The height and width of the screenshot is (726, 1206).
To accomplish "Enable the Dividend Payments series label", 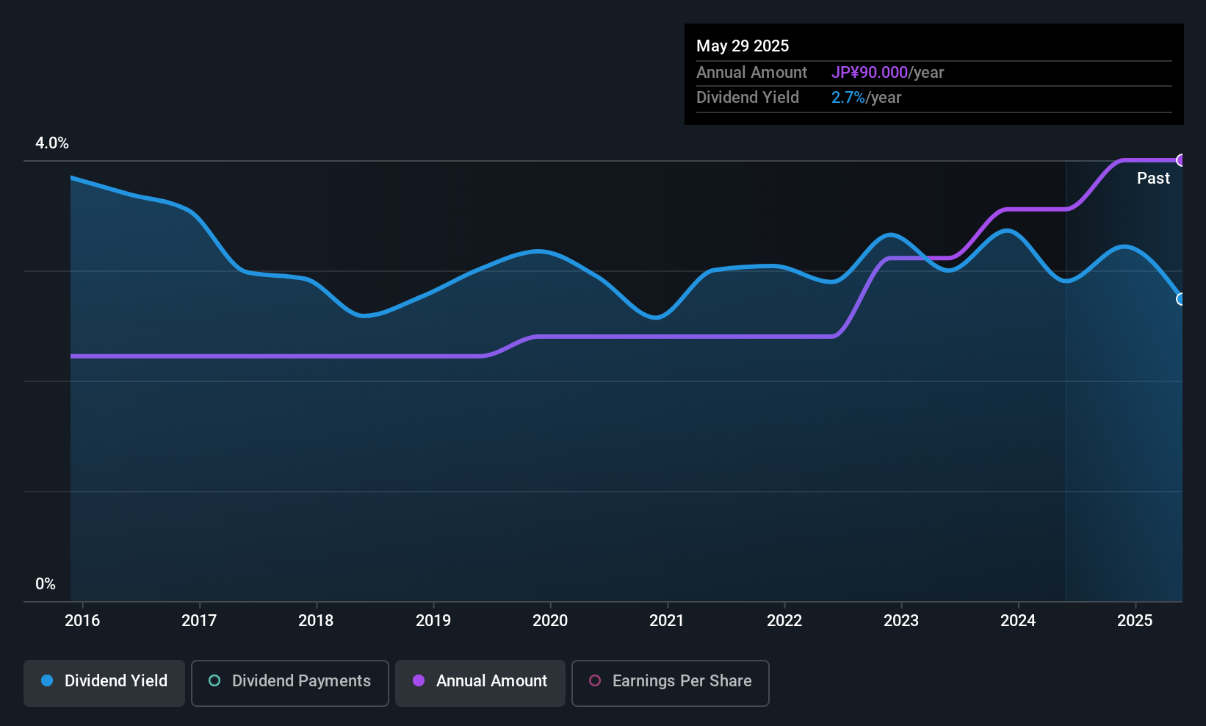I will point(301,680).
